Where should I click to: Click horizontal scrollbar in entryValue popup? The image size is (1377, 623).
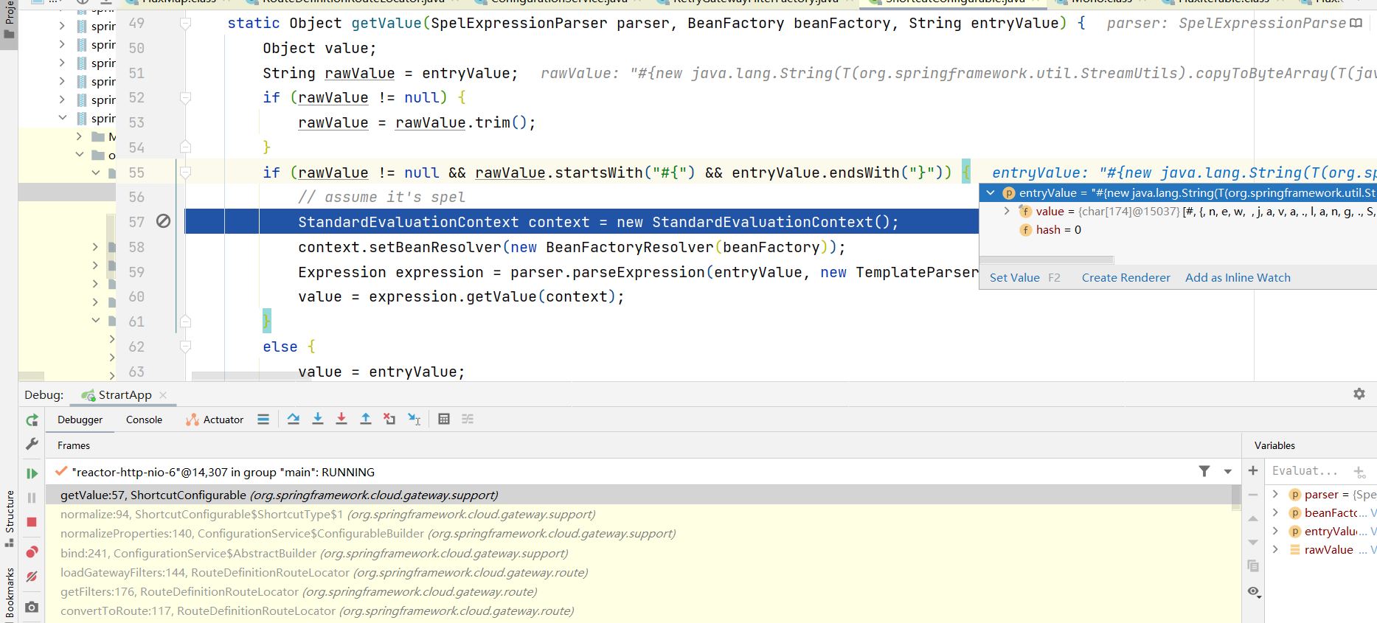[1046, 260]
